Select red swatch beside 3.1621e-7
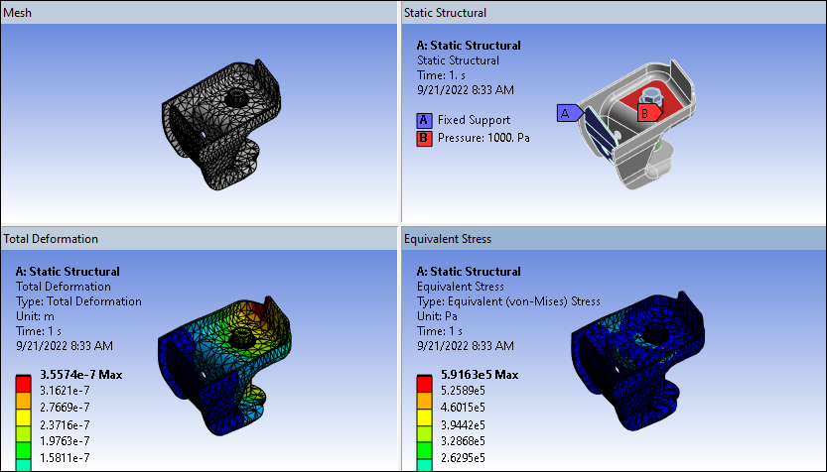Viewport: 827px width, 472px height. [x=23, y=385]
